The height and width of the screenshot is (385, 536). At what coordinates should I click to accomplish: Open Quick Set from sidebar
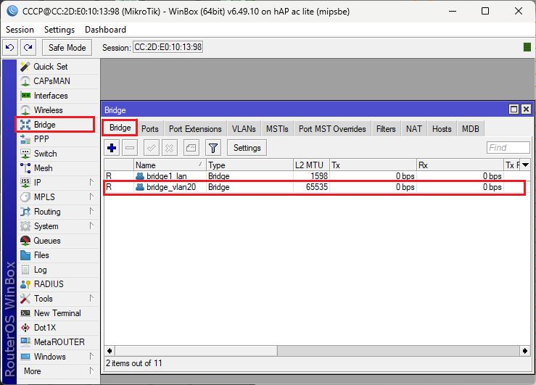(x=58, y=67)
